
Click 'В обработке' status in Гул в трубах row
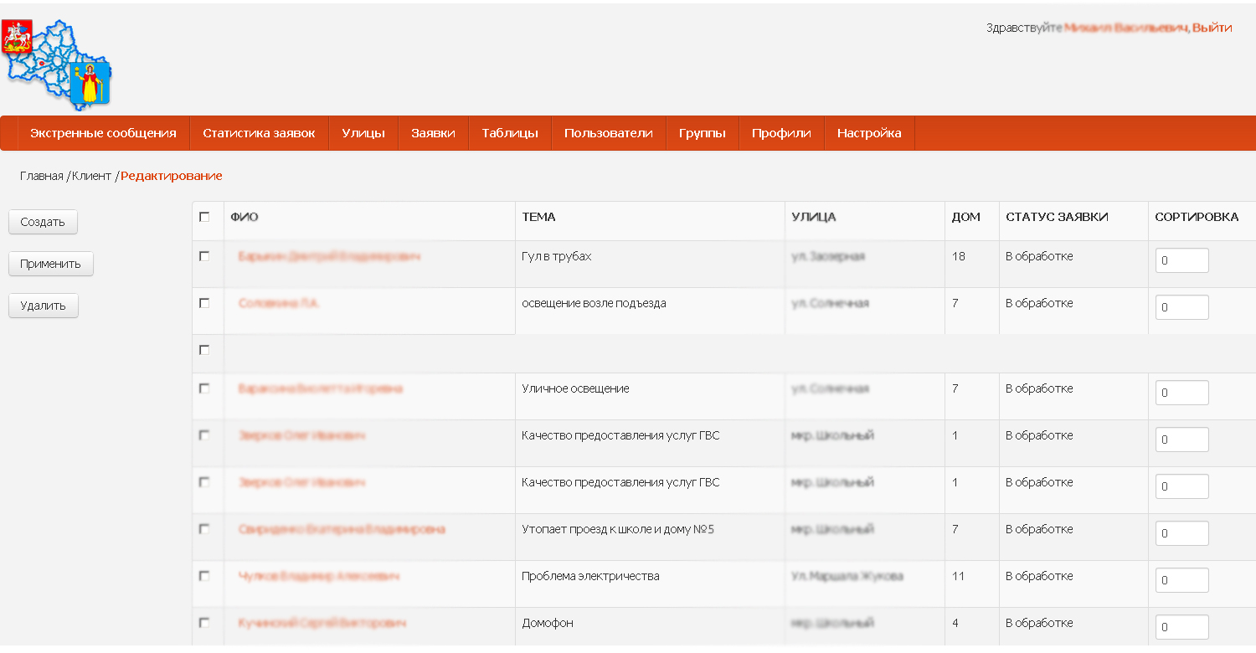[1039, 256]
